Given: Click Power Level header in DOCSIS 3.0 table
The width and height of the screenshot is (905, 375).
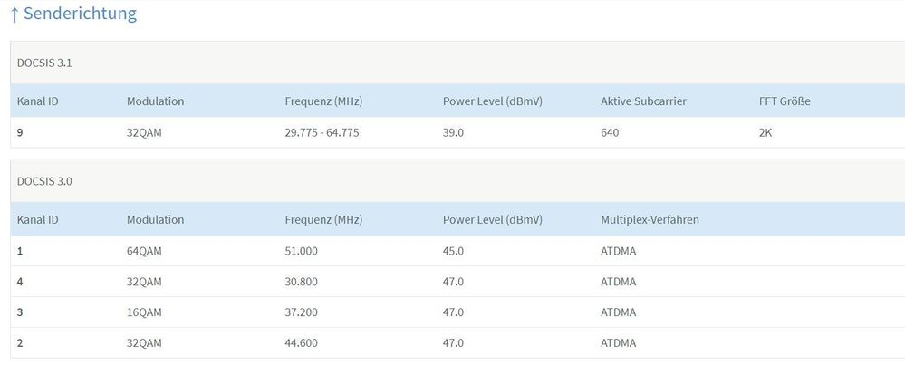Looking at the screenshot, I should (x=492, y=220).
